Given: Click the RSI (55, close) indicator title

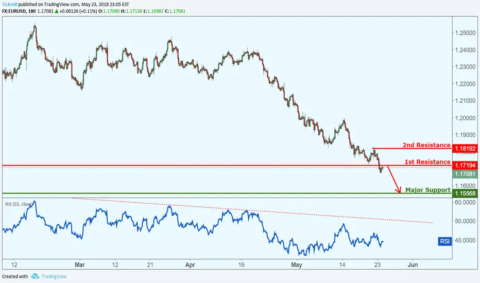Looking at the screenshot, I should [x=19, y=204].
